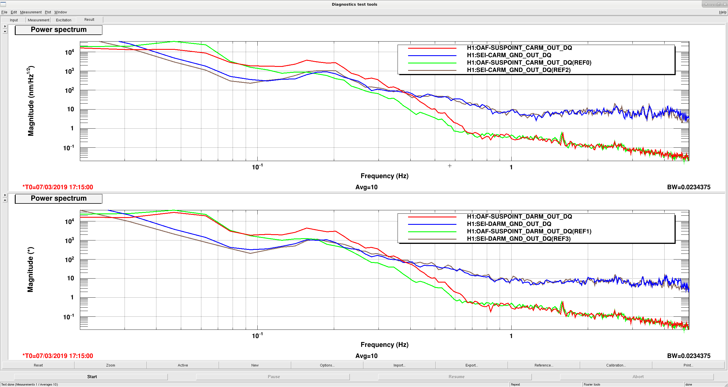Open the Calibration dialog
Image resolution: width=728 pixels, height=387 pixels.
616,365
